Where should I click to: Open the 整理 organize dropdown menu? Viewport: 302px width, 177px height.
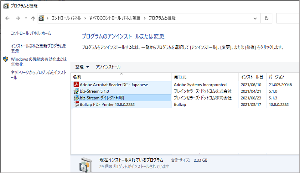tap(82, 67)
